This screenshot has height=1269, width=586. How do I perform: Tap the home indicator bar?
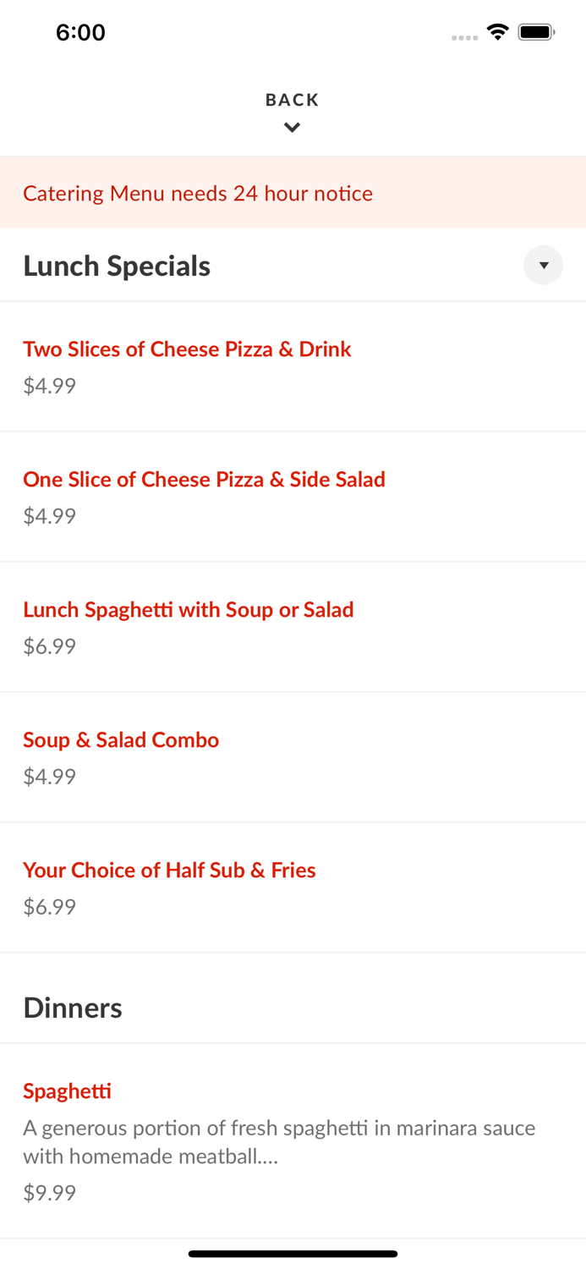(x=293, y=1254)
